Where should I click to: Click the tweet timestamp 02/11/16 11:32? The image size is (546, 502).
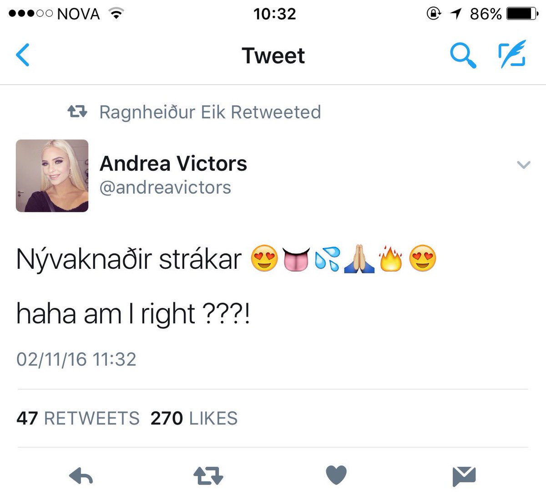[x=76, y=359]
